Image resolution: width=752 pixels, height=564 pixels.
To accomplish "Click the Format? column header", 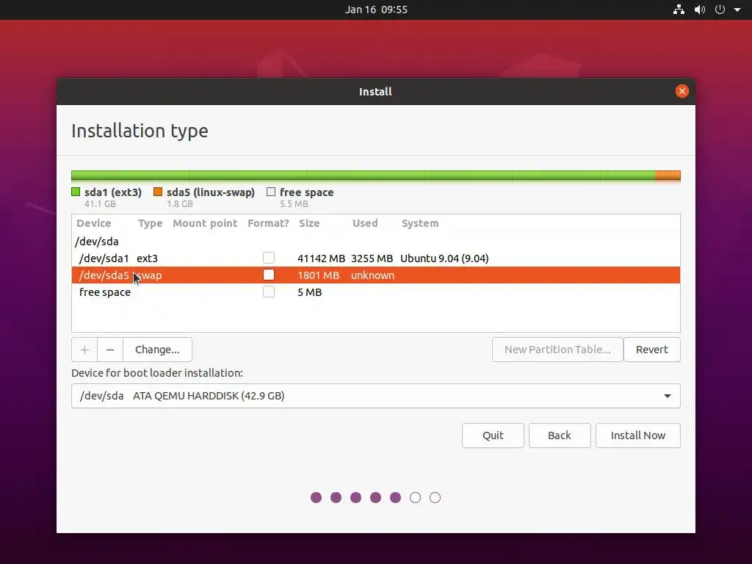I will [x=268, y=223].
